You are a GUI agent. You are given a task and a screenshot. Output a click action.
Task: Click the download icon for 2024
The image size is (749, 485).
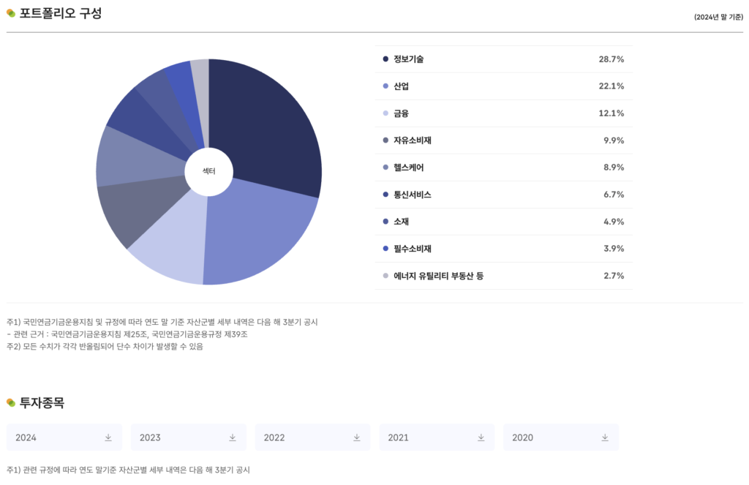coord(108,437)
